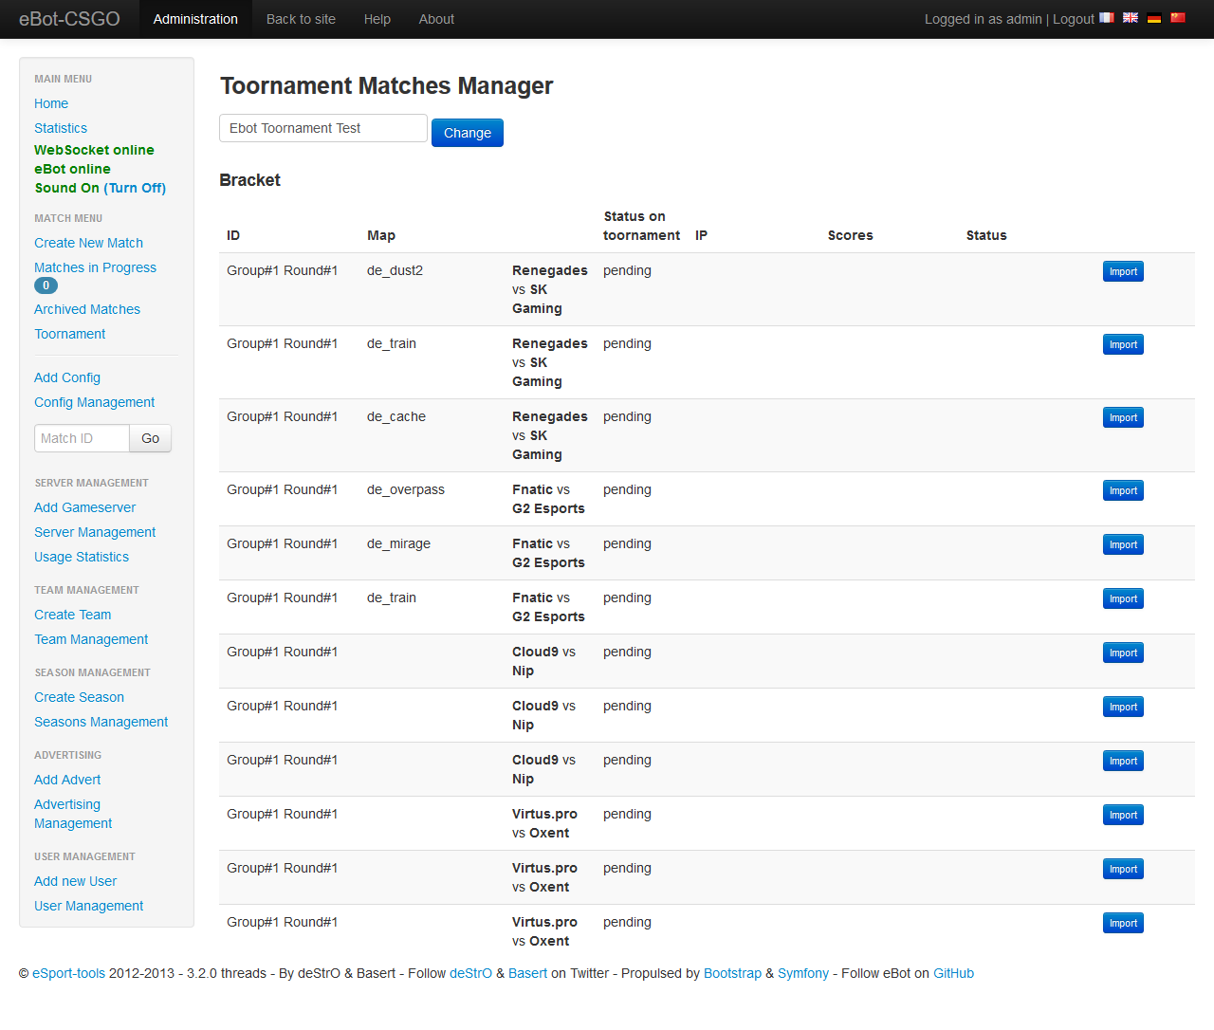Click the eBot online status text
Viewport: 1214px width, 1030px height.
72,169
